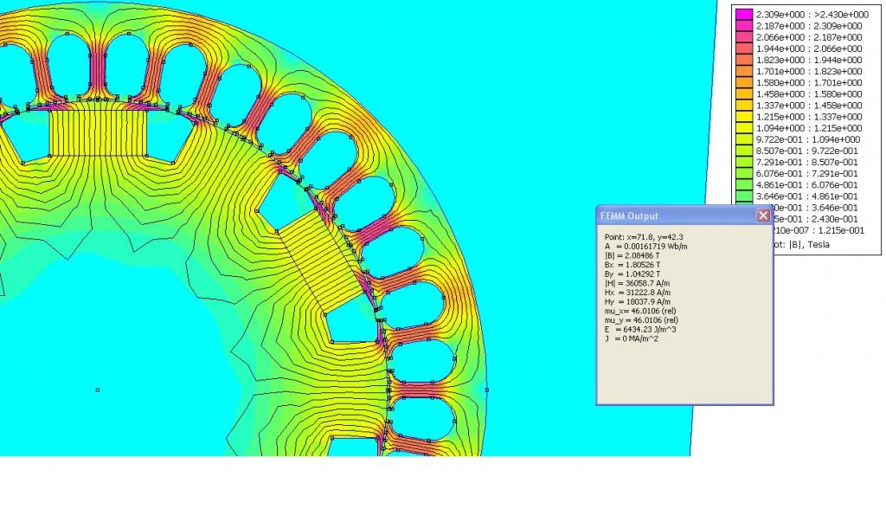Click the '|H| = 36058.7 A/m' line
The height and width of the screenshot is (528, 886).
pos(638,283)
